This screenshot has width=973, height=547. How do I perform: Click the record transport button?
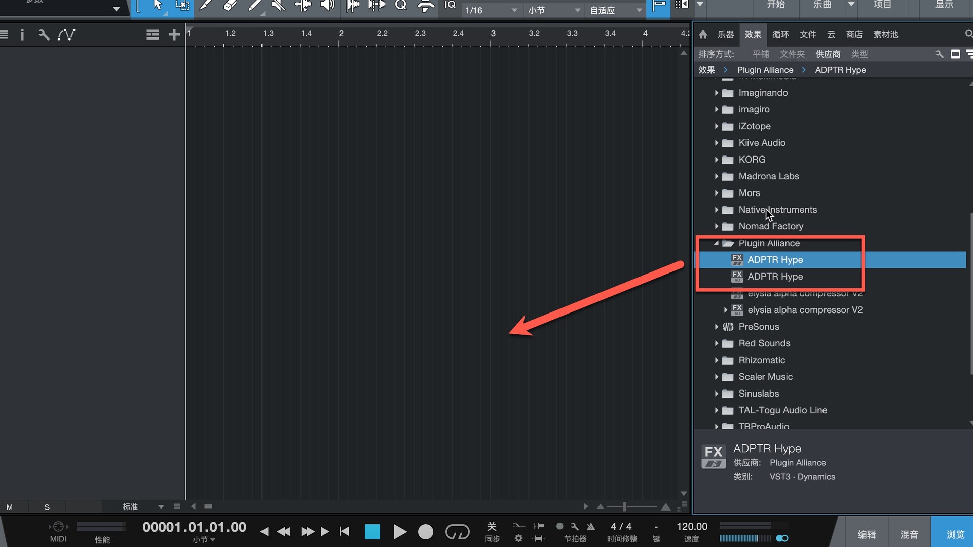pyautogui.click(x=426, y=532)
